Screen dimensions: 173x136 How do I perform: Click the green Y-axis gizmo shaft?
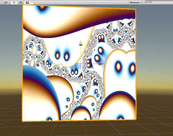[x=81, y=54]
